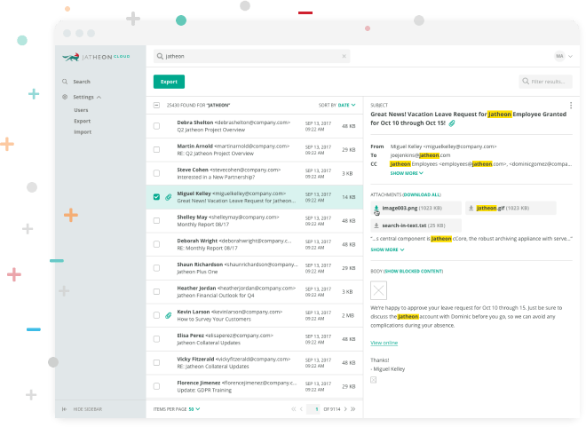Uncheck the Miguel Kelley email checkbox
This screenshot has height=427, width=586.
coord(156,197)
